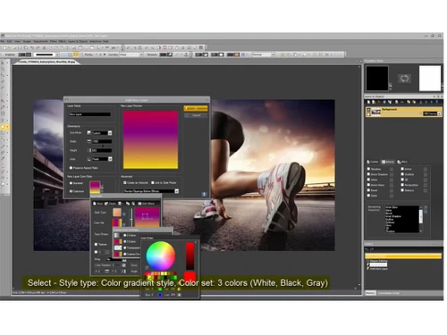Click the gradient preview in Style Picker
This screenshot has width=447, height=335.
148,216
